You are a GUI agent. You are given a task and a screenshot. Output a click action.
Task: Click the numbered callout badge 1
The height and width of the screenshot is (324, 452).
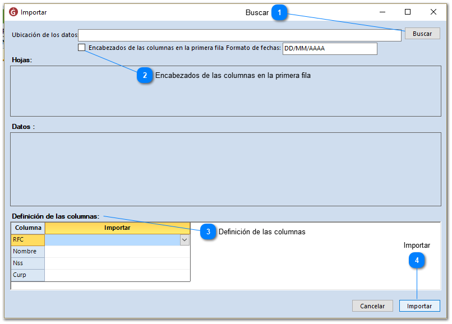click(x=280, y=13)
